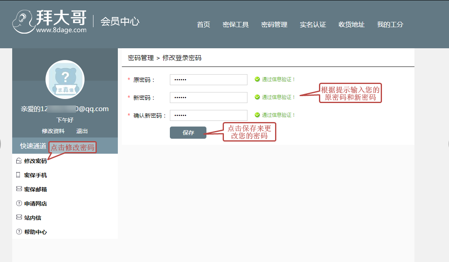Screen dimensions: 449x262
Task: Click the 下午好 greeting text
Action: pyautogui.click(x=65, y=120)
